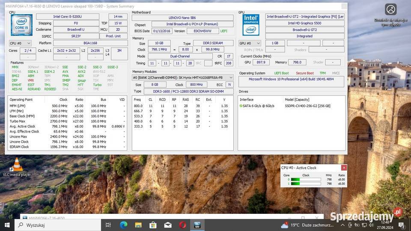
Task: Open Microsoft Store from the taskbar
Action: click(153, 225)
